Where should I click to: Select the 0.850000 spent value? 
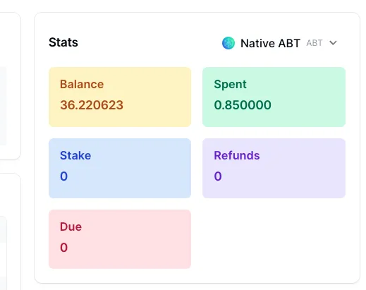tap(243, 105)
